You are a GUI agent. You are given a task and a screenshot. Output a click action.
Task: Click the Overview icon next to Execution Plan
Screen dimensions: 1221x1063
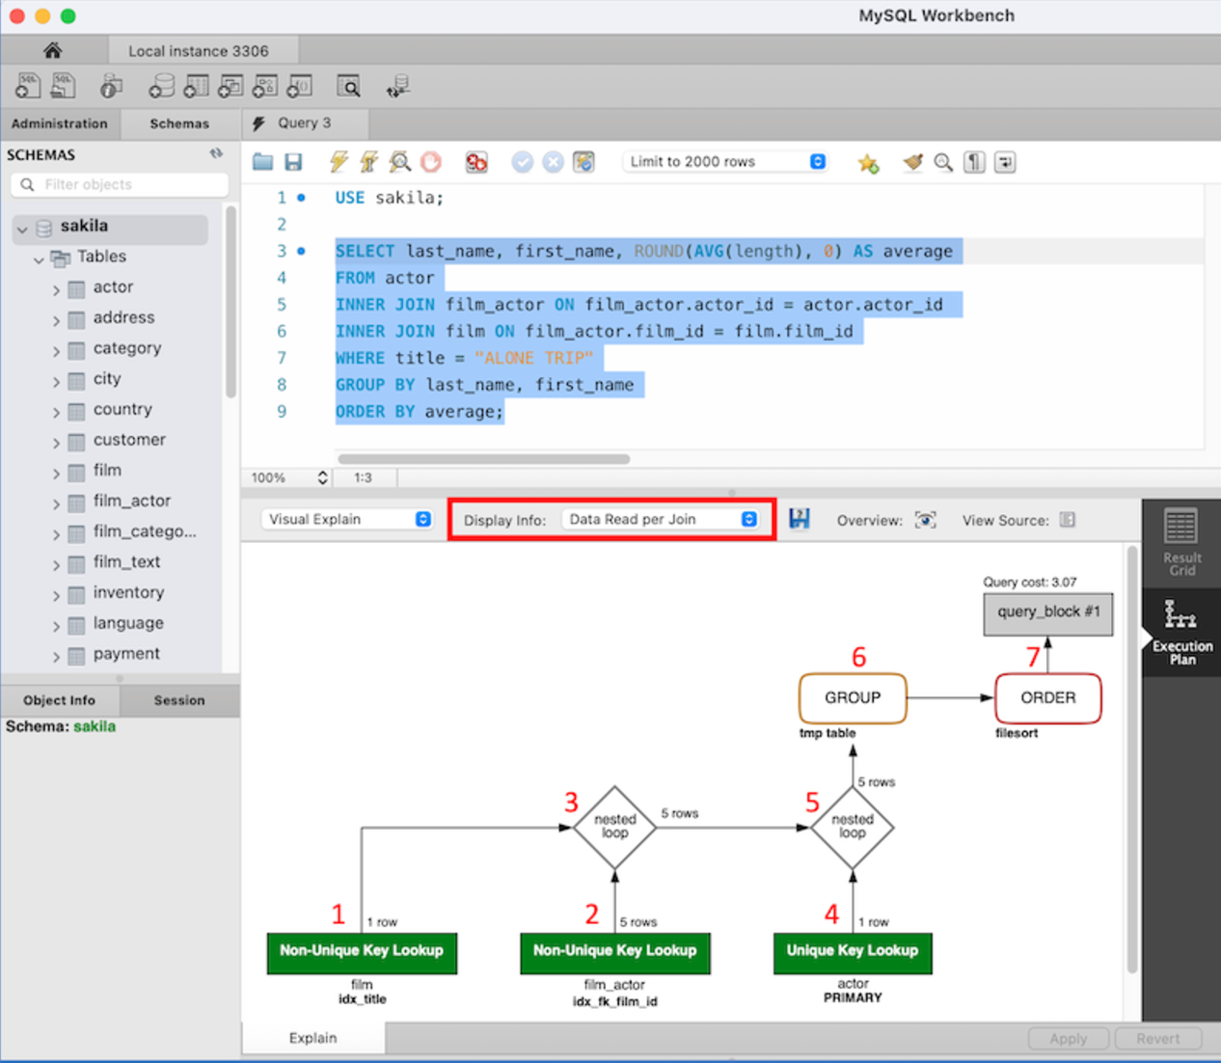point(925,520)
